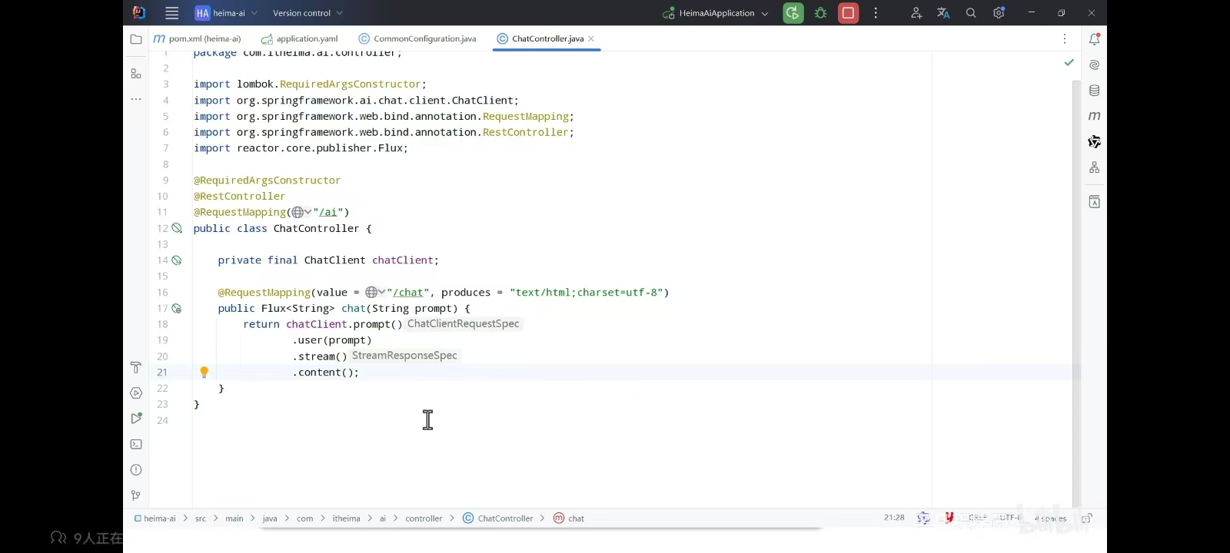
Task: Open the globe URL dropdown next to "/ai"
Action: click(x=301, y=212)
